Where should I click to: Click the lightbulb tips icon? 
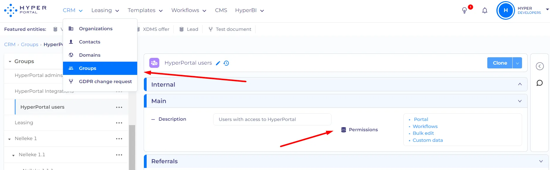tap(464, 11)
